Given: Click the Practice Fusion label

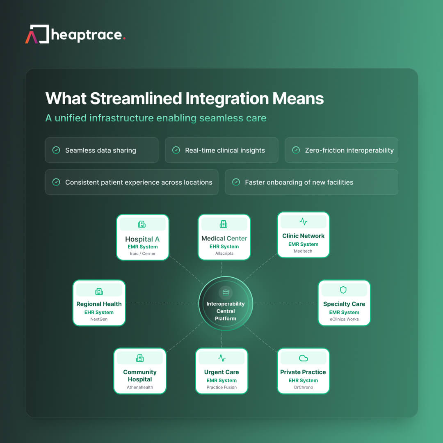Looking at the screenshot, I should pyautogui.click(x=221, y=387).
